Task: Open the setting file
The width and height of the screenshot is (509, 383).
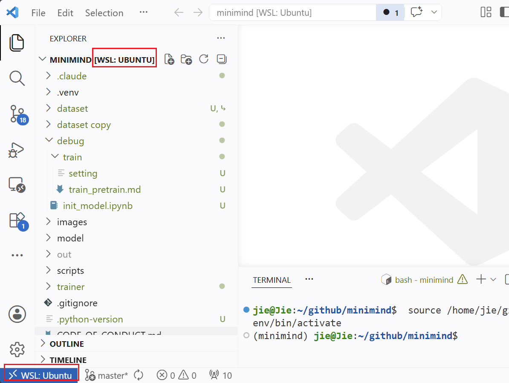Action: click(136, 174)
